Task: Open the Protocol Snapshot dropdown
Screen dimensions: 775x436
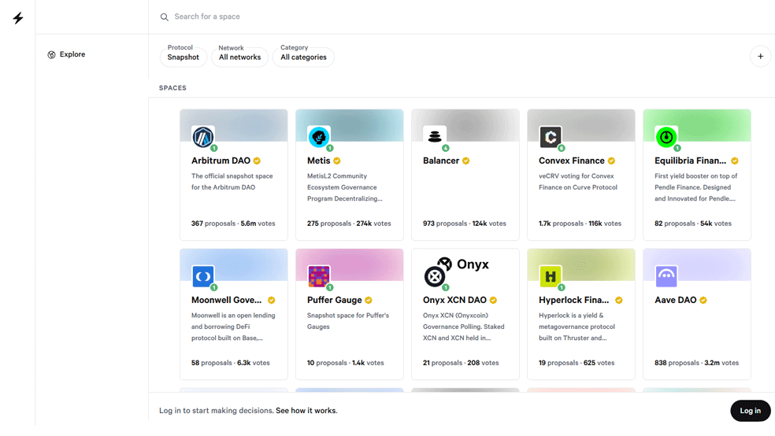Action: 184,57
